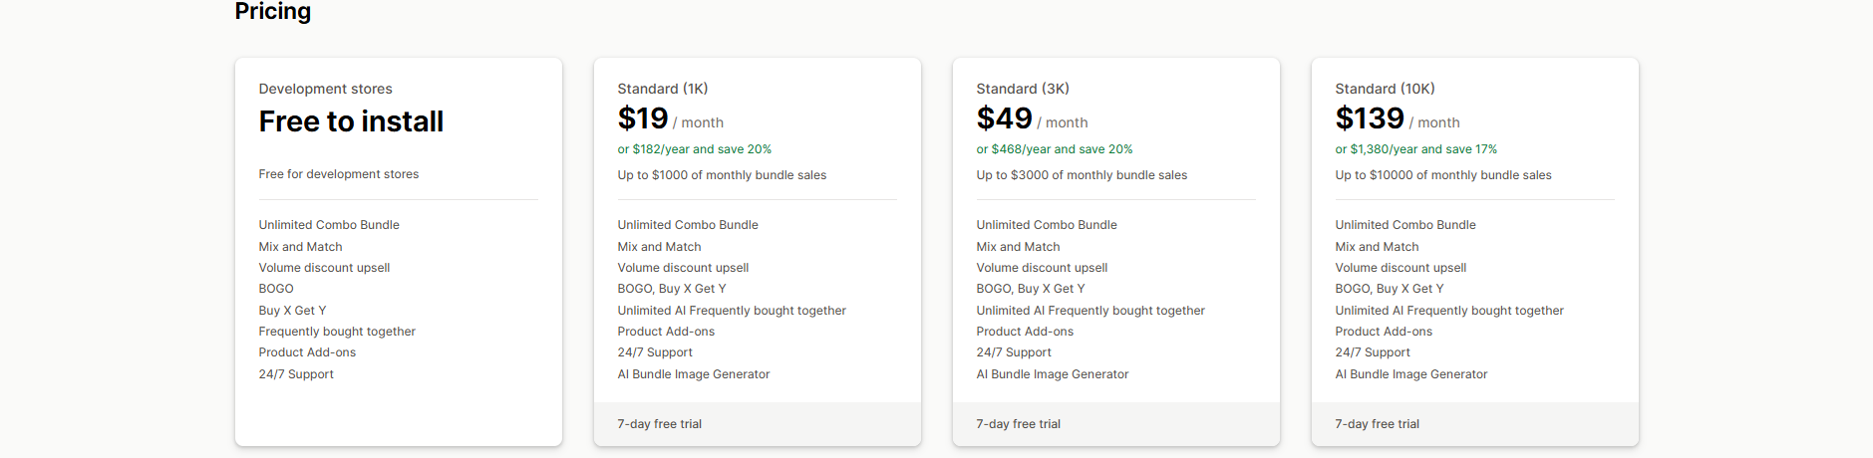Click the Free to install title
1873x458 pixels.
pos(351,121)
